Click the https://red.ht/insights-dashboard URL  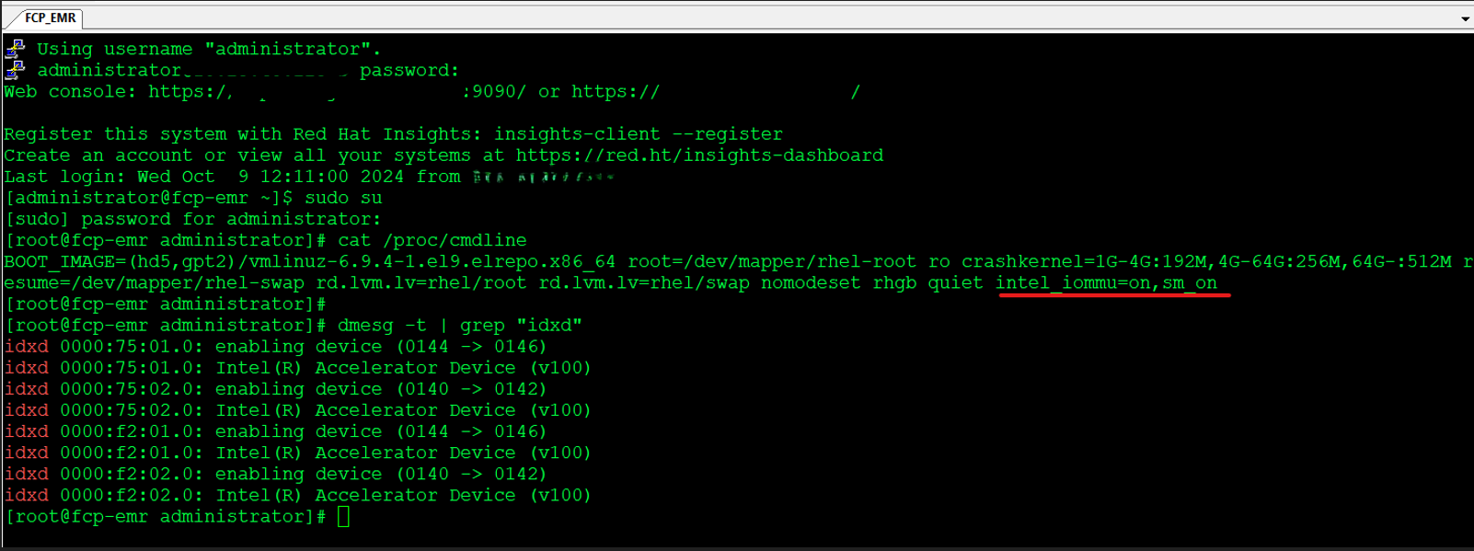[x=699, y=155]
